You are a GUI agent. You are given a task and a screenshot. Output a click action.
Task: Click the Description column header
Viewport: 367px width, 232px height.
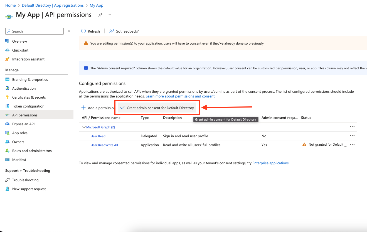(x=172, y=118)
